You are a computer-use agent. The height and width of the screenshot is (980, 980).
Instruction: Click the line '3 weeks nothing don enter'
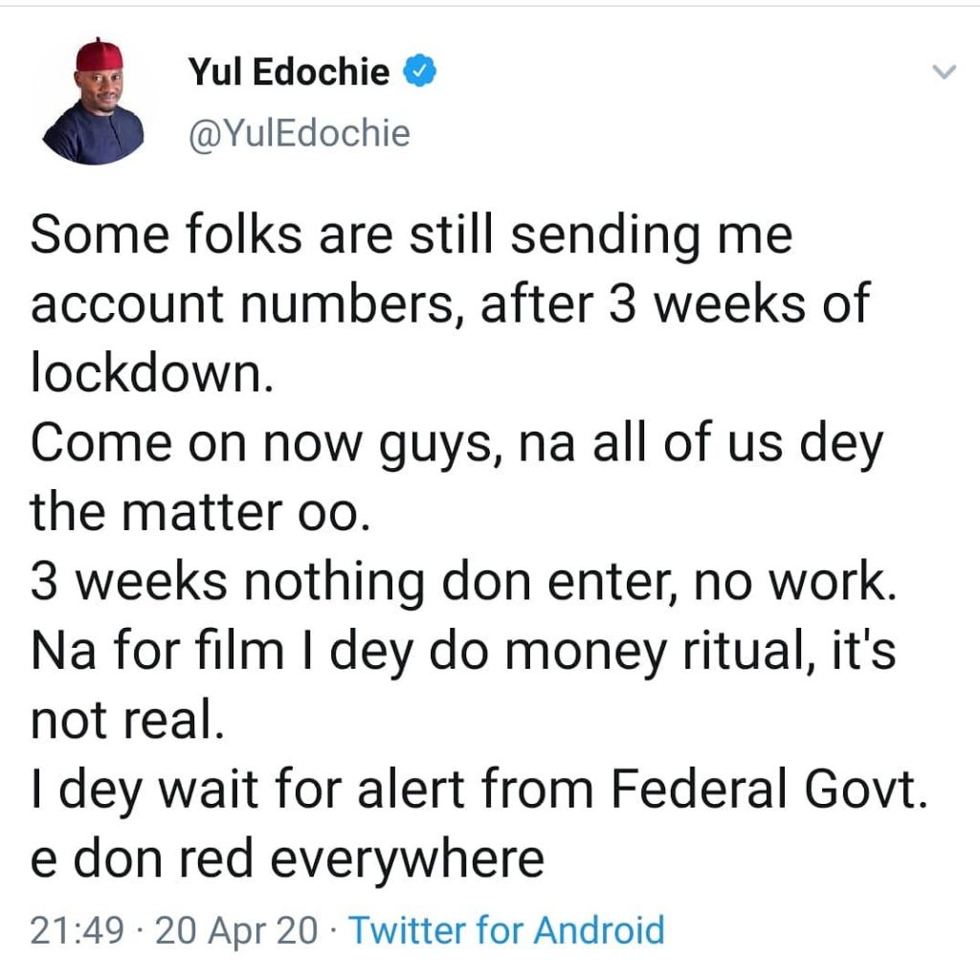click(x=464, y=582)
